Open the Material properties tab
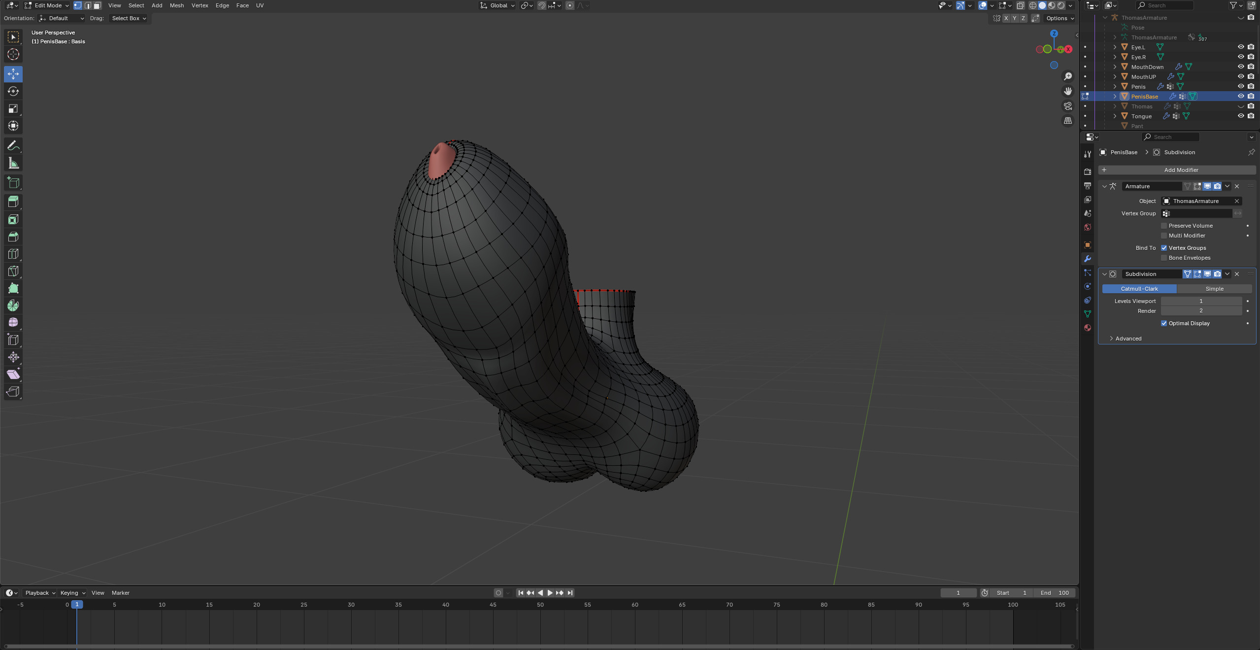The image size is (1260, 650). coord(1088,328)
